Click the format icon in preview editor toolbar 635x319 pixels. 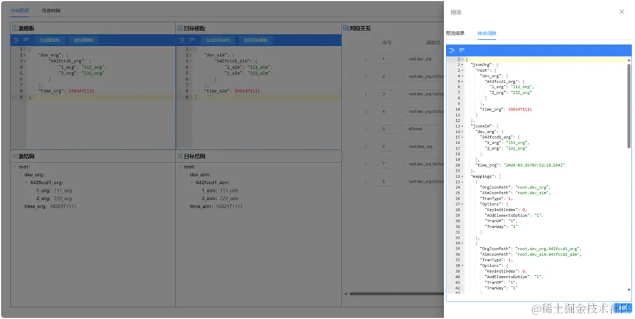[x=452, y=50]
